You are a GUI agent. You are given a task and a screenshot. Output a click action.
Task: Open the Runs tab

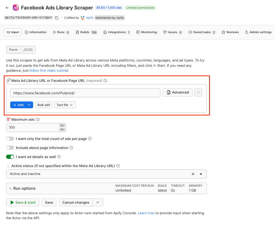coord(61,32)
